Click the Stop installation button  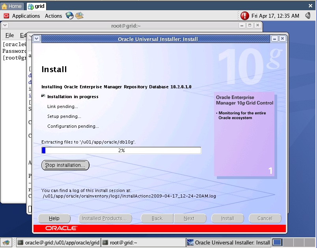point(65,165)
